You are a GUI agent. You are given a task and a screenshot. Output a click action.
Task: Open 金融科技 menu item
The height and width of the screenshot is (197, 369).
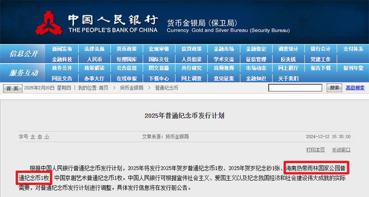click(x=62, y=59)
